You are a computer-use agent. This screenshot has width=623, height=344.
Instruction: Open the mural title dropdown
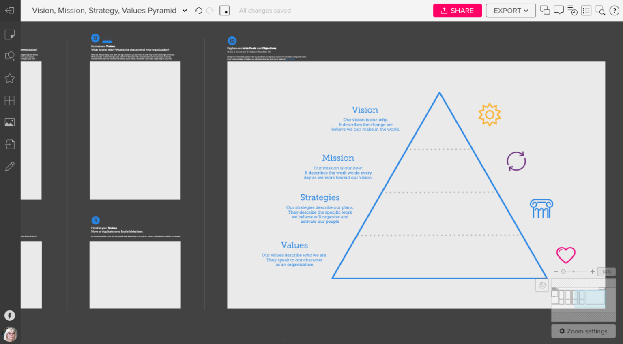pos(185,11)
